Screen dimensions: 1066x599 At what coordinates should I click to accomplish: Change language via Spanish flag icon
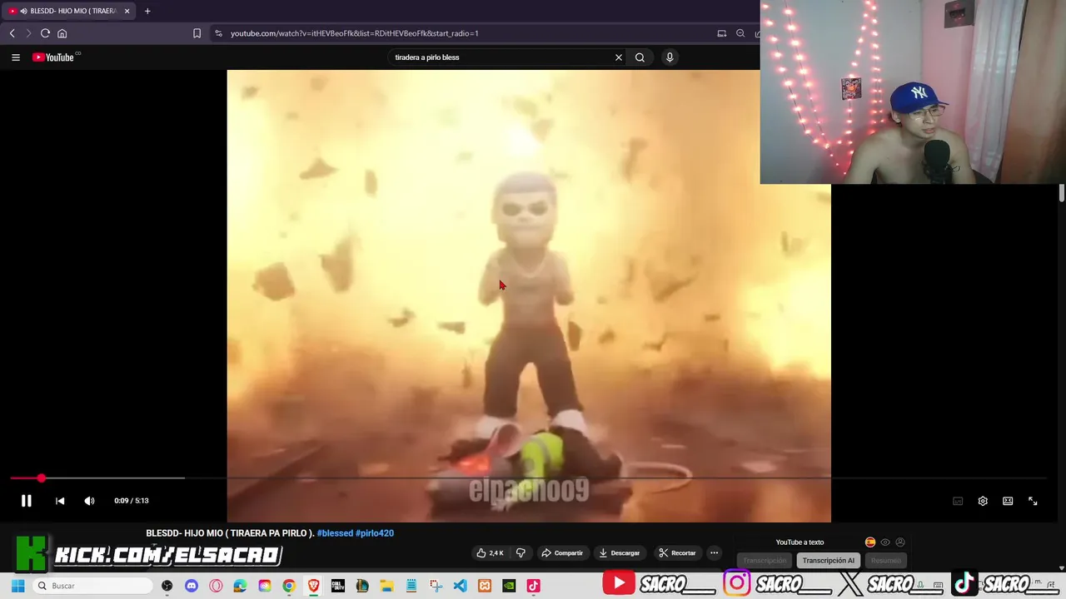coord(870,542)
